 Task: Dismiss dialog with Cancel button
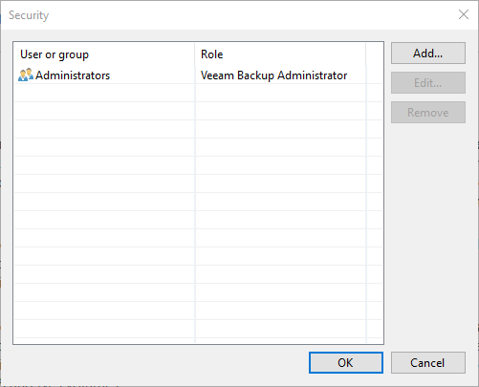coord(428,362)
